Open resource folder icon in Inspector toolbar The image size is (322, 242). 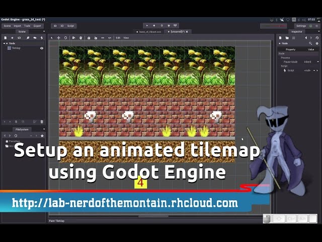point(287,38)
